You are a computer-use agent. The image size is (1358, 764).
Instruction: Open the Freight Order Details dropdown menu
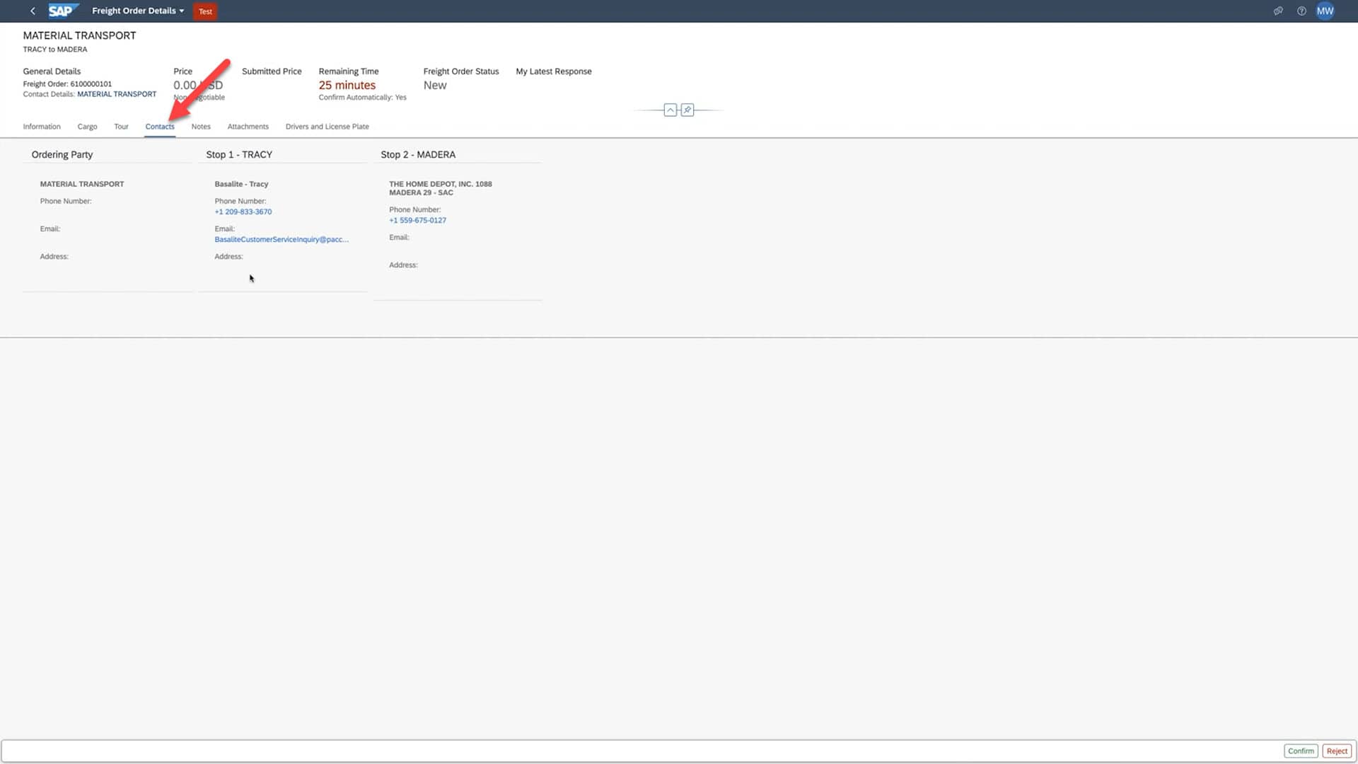point(138,11)
